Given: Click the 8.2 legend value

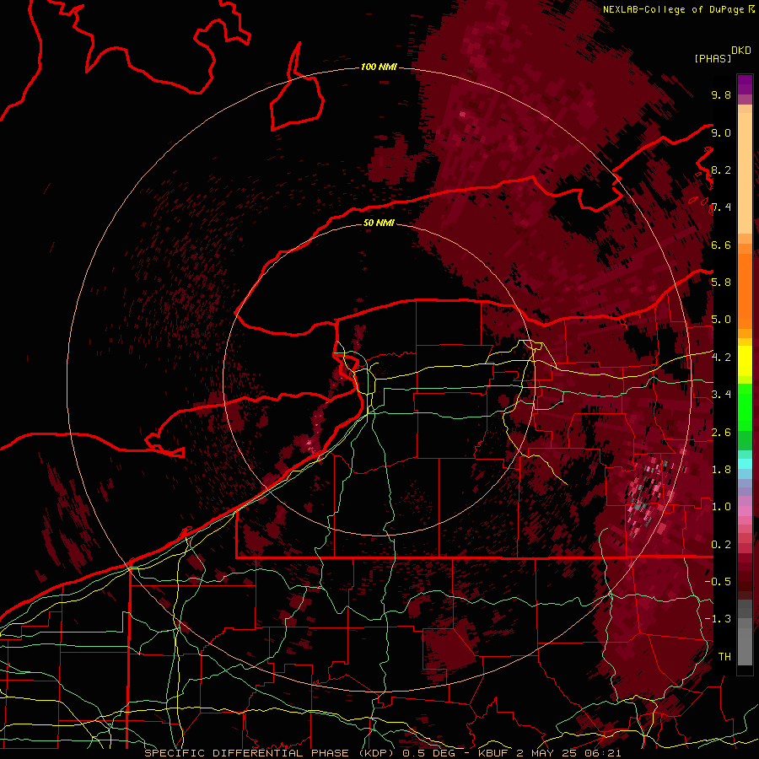Looking at the screenshot, I should [721, 170].
